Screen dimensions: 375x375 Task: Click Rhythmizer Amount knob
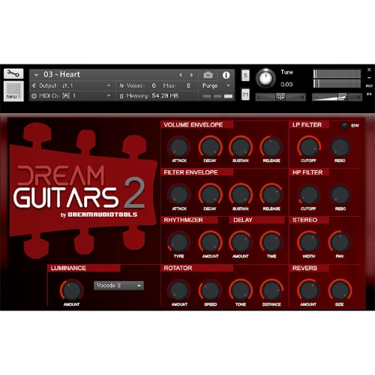point(210,242)
